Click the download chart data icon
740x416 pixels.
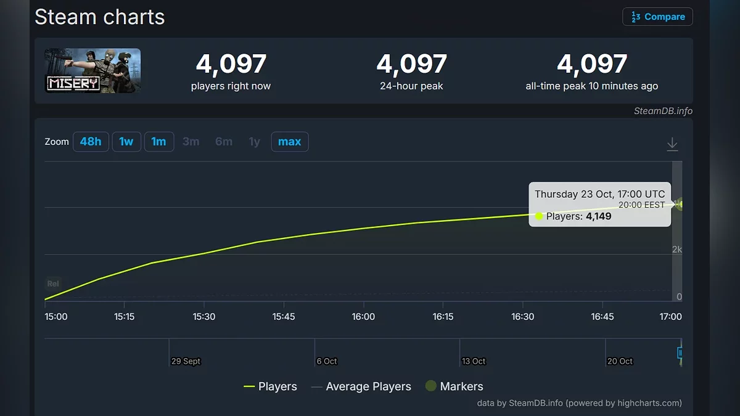click(672, 144)
